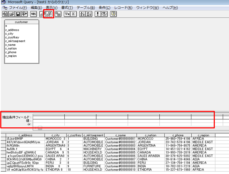The height and width of the screenshot is (174, 229).
Task: Click the first 抽出条件フィールド cell
Action: click(x=49, y=117)
